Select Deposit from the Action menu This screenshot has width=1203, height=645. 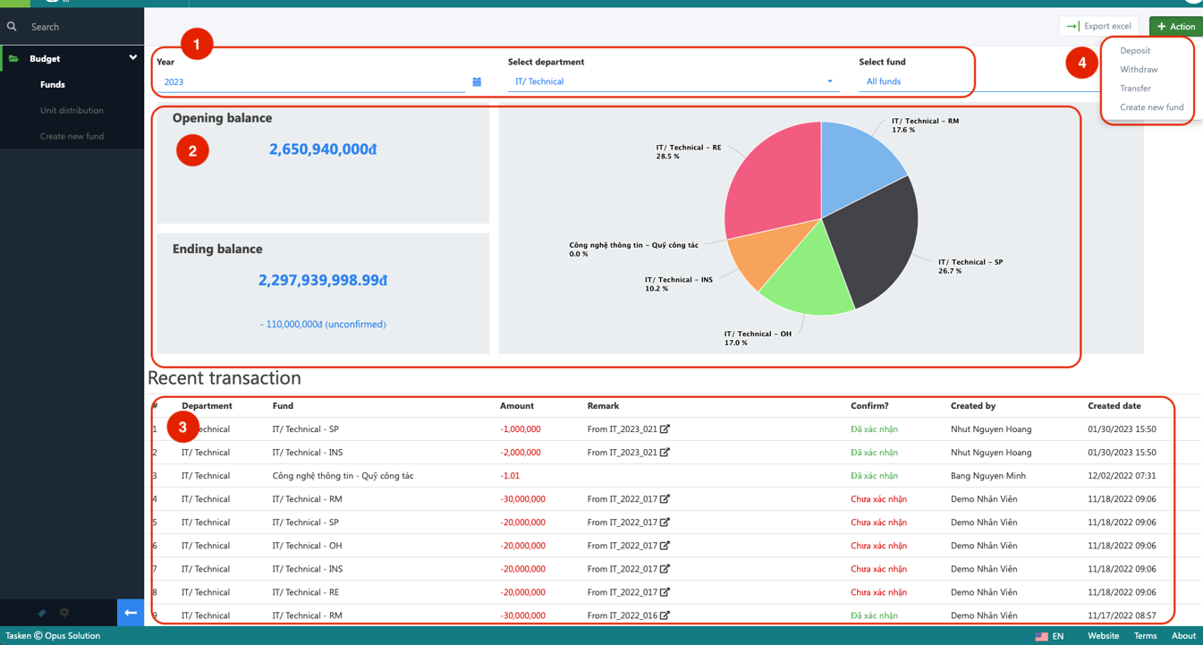click(1135, 51)
